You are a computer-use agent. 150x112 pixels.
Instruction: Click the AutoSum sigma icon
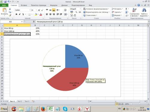coord(126,9)
